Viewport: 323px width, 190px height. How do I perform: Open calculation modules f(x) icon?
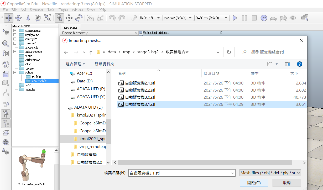click(x=6, y=53)
